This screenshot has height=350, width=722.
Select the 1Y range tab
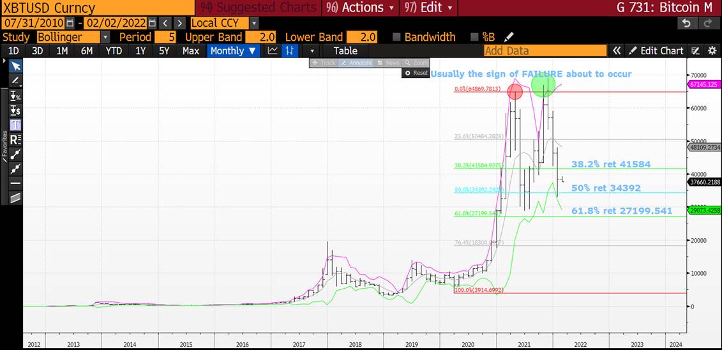pyautogui.click(x=140, y=50)
